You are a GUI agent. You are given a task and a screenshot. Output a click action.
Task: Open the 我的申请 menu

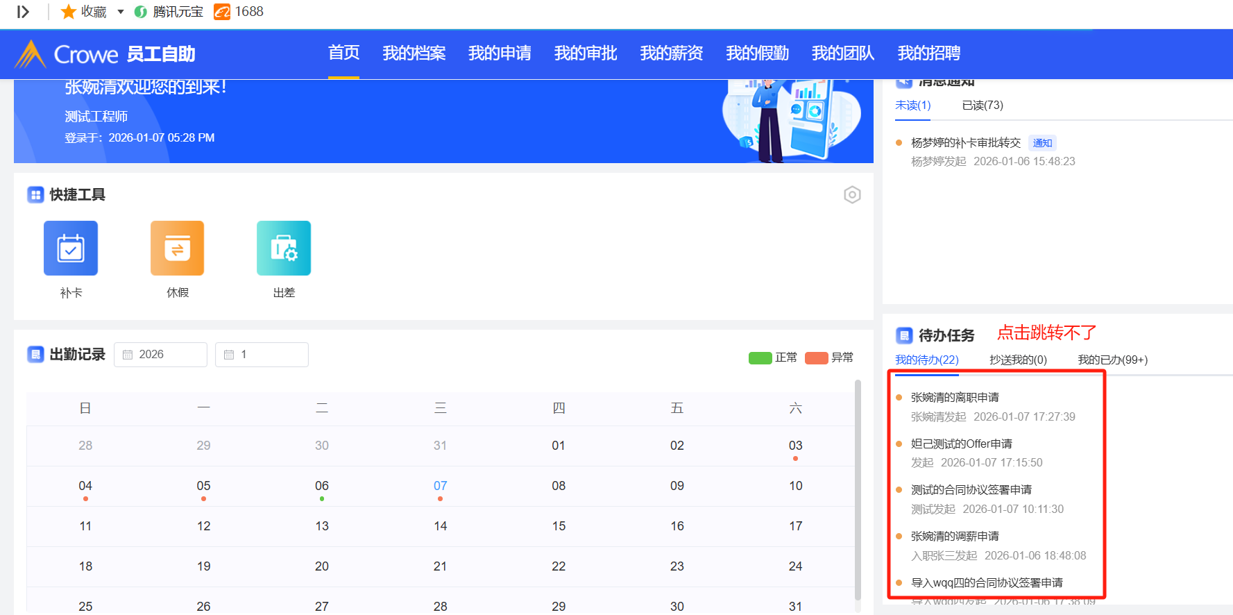(x=500, y=53)
